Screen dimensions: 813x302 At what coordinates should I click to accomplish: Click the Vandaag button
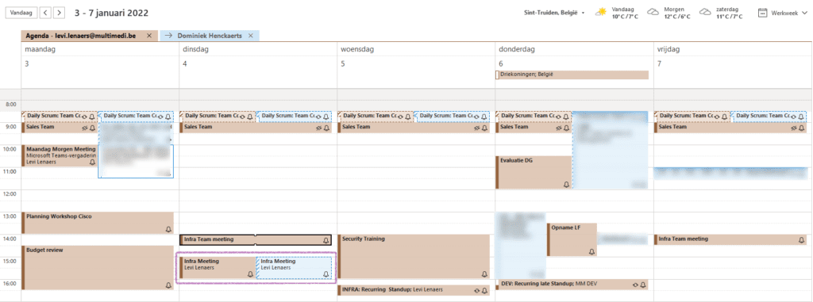[x=21, y=12]
